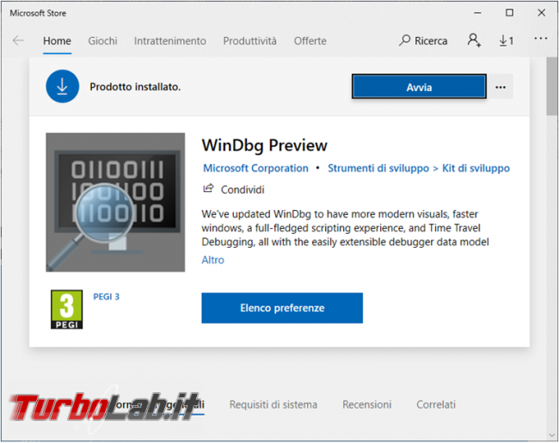This screenshot has width=559, height=443.
Task: Open the account sign-in icon
Action: (x=474, y=40)
